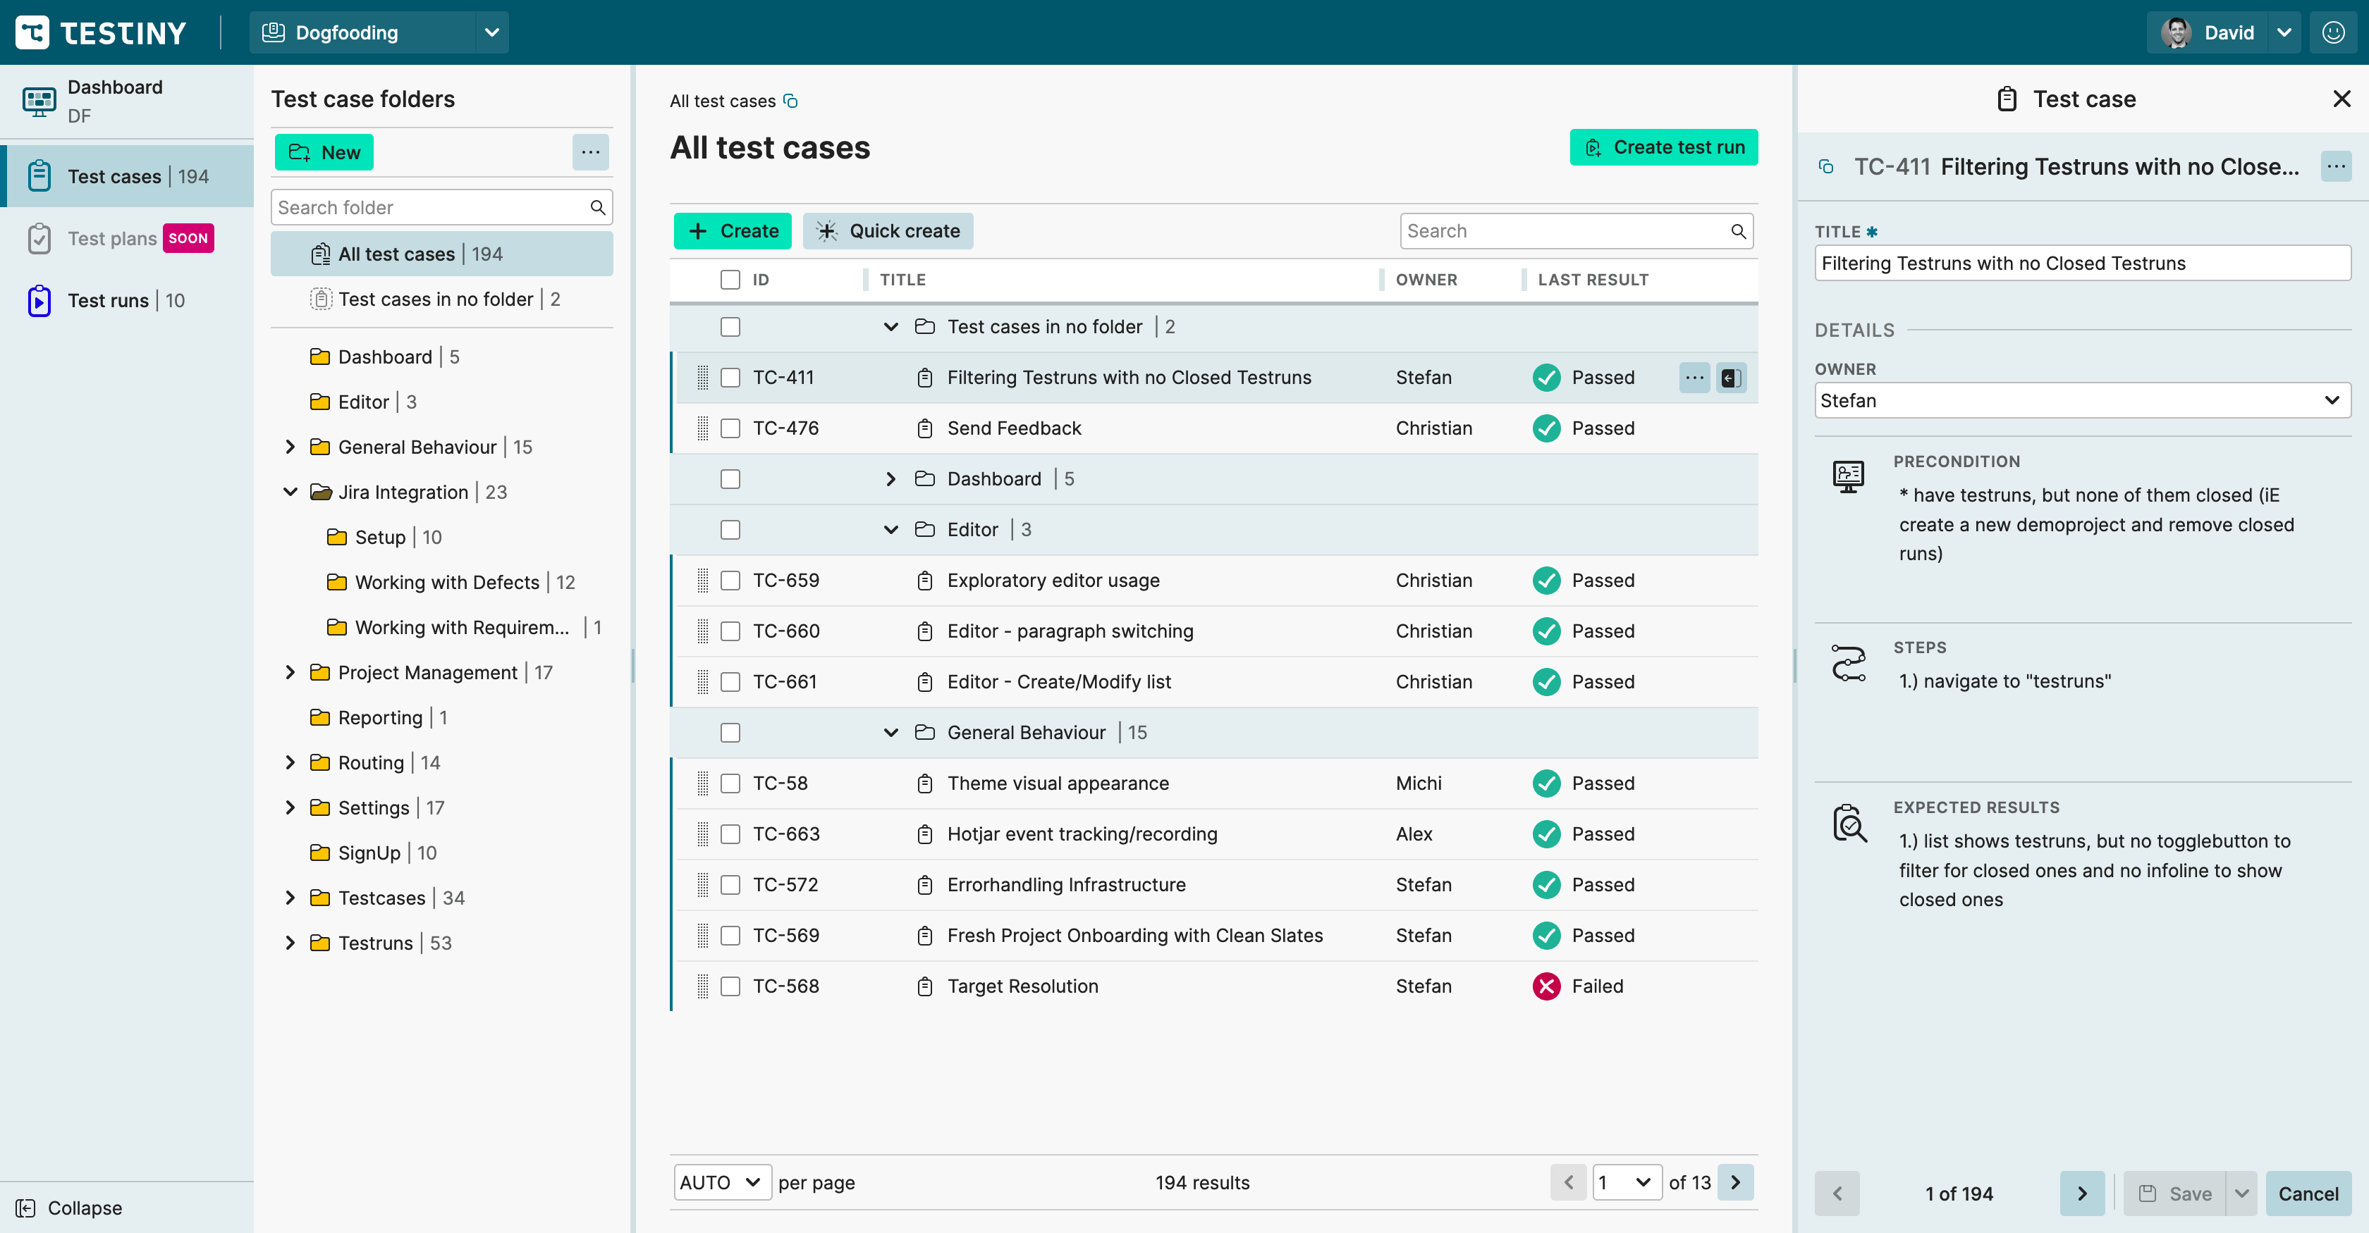The image size is (2369, 1233).
Task: Tick the checkbox for TC-660
Action: click(x=730, y=631)
